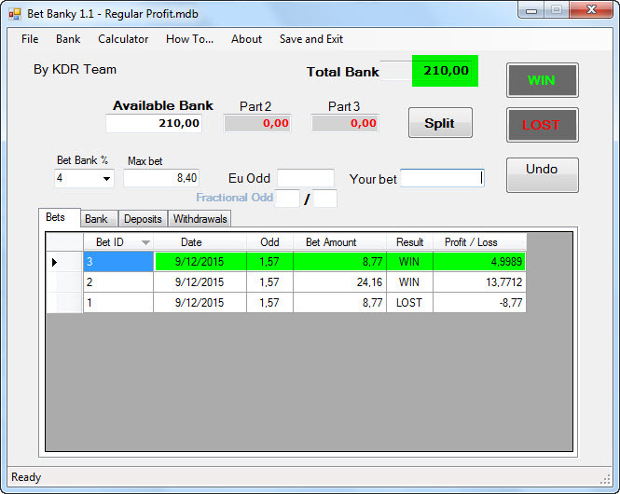Click the 13,7712 profit cell

pos(479,282)
